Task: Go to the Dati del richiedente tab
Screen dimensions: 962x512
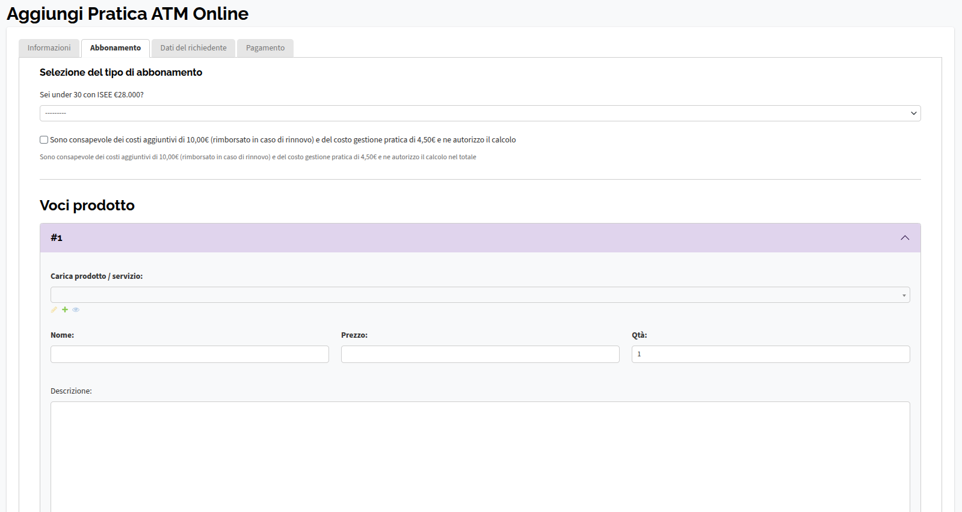Action: point(193,48)
